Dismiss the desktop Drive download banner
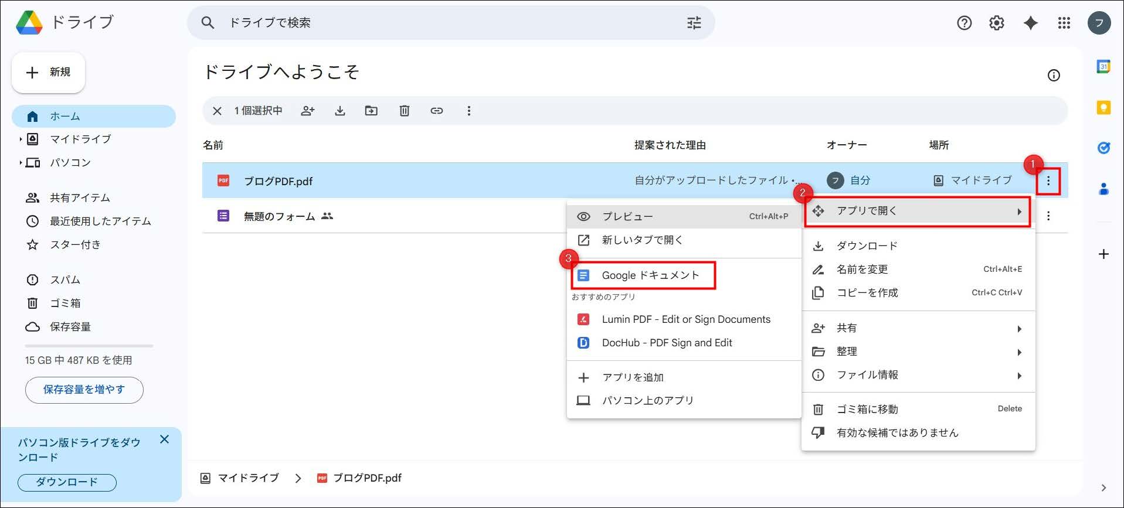Image resolution: width=1124 pixels, height=508 pixels. pyautogui.click(x=165, y=439)
